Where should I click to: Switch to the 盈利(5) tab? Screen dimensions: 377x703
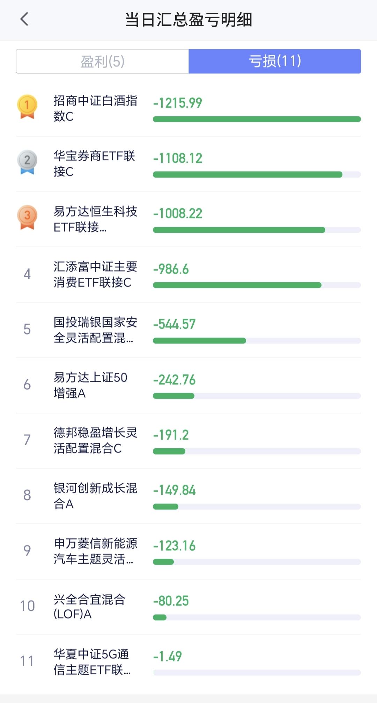[103, 61]
